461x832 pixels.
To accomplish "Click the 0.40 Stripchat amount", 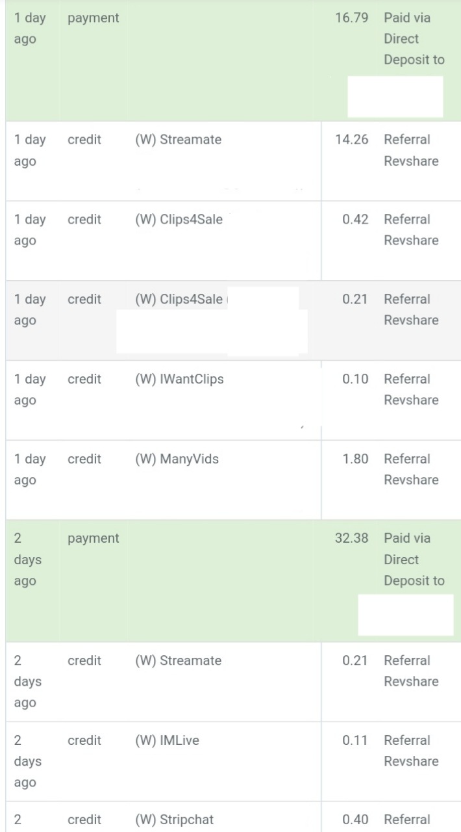I will pos(355,820).
